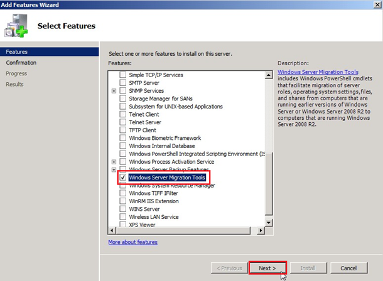The height and width of the screenshot is (281, 383).
Task: Check Storage Manager for SANs box
Action: pos(123,98)
